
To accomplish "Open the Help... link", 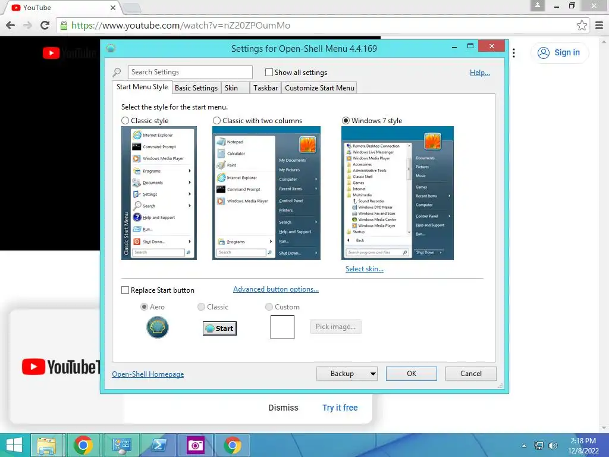I will click(x=480, y=73).
